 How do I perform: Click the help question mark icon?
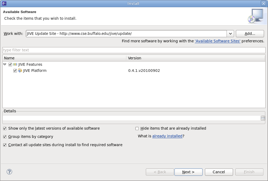(9, 172)
